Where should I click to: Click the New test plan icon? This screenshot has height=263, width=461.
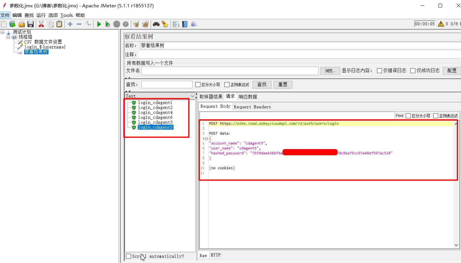(4, 24)
